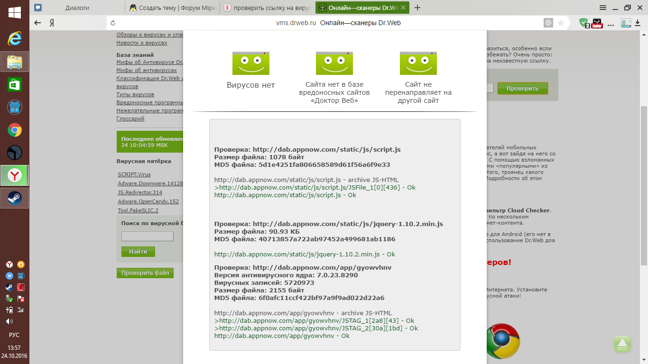The width and height of the screenshot is (648, 364).
Task: Open the 'Мифы об антивирусах' link
Action: coord(147,70)
